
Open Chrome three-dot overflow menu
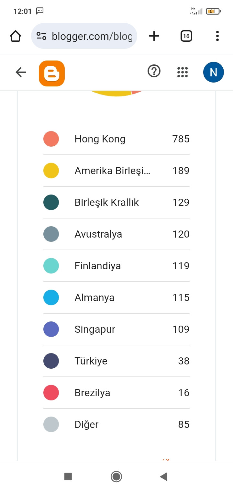tap(217, 36)
